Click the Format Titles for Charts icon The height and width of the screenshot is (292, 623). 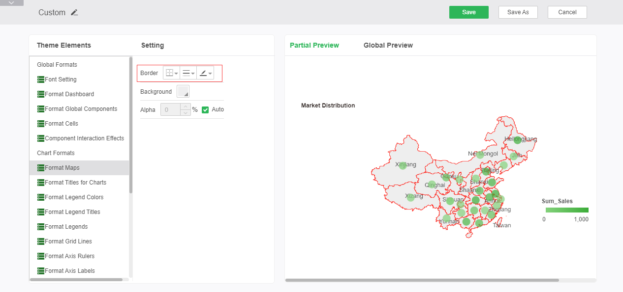coord(41,183)
